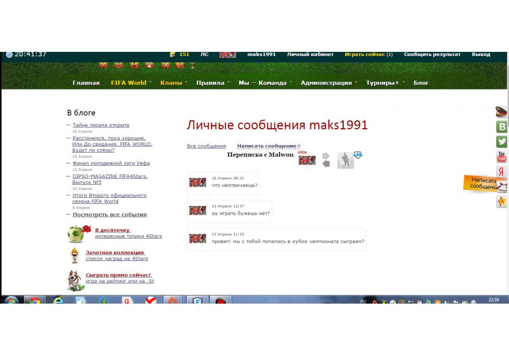Screen dimensions: 509x356
Task: Click the Все сообщения link
Action: (x=206, y=146)
